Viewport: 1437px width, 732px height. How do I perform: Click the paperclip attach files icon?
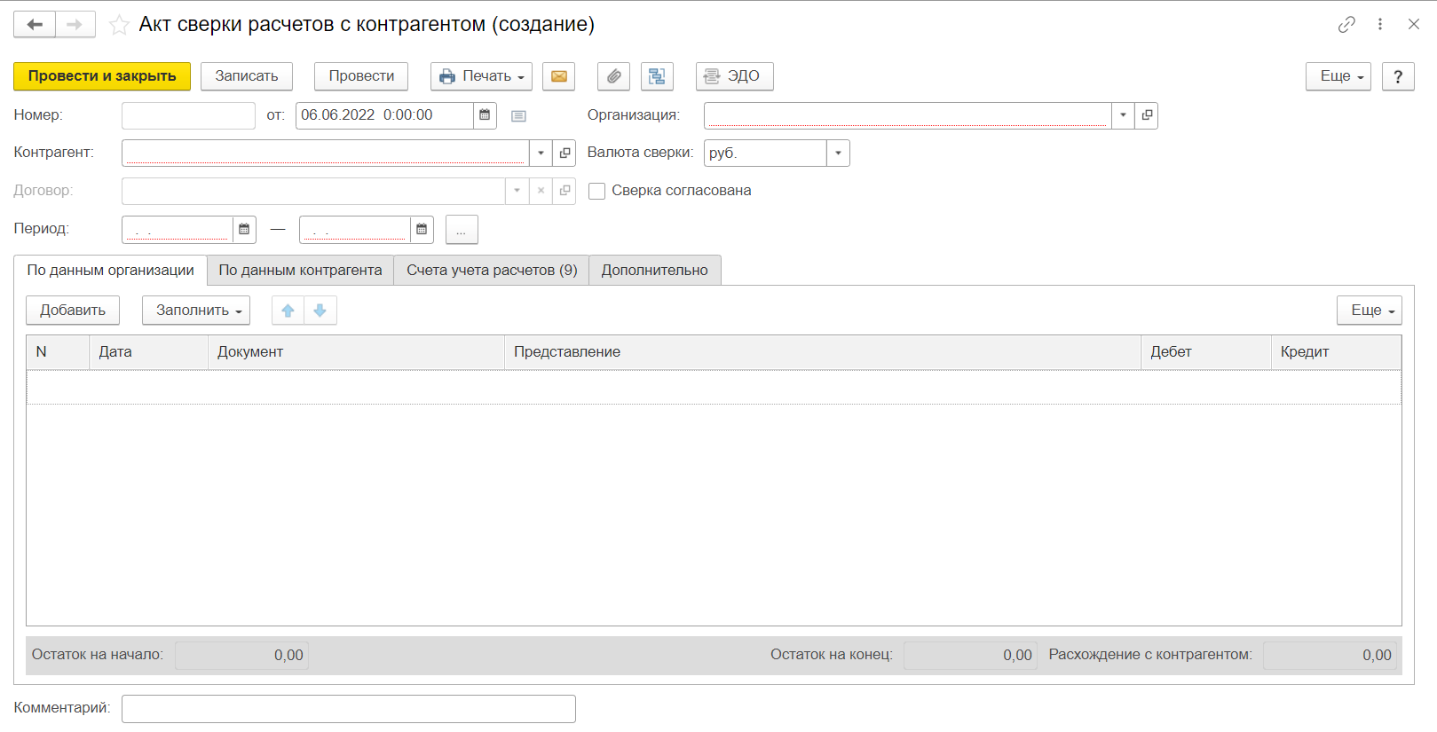613,76
